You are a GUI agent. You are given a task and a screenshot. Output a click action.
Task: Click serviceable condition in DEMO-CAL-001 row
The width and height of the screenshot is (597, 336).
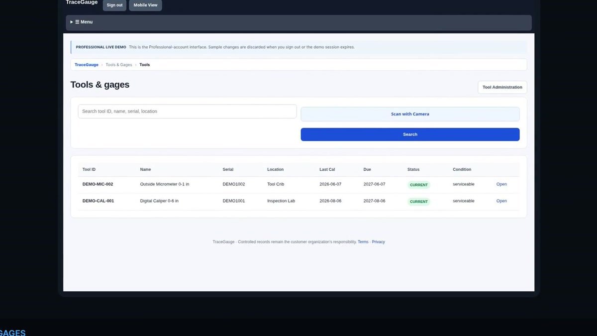[x=464, y=201]
